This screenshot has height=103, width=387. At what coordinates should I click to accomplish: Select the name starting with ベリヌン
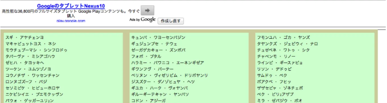[169, 75]
